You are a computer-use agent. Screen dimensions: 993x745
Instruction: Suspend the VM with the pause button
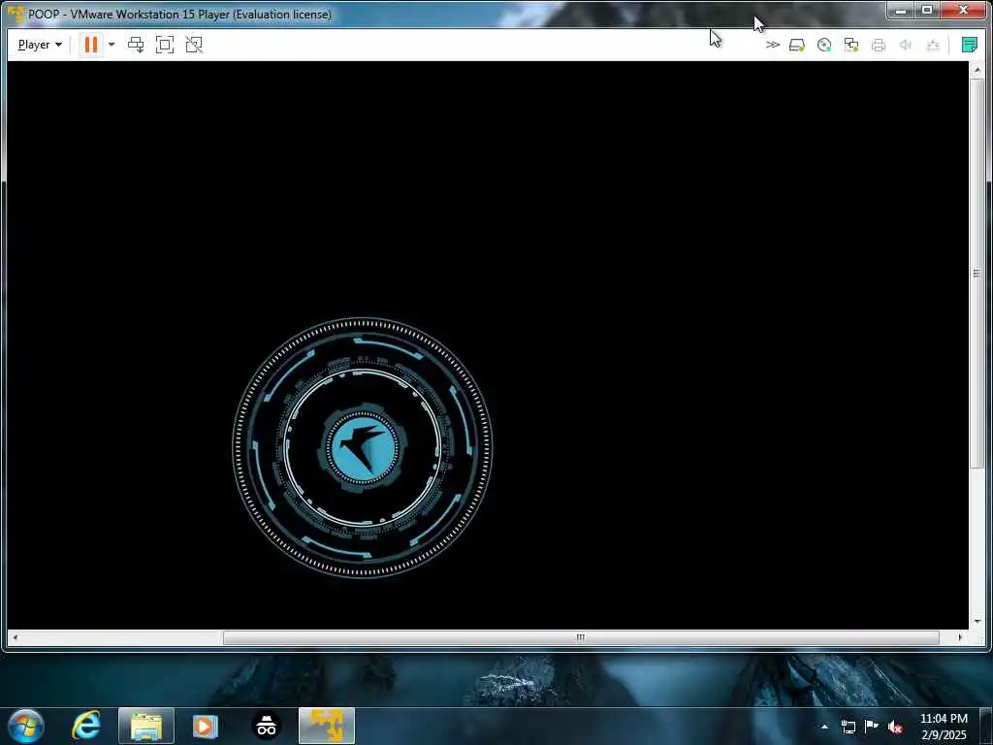click(90, 45)
